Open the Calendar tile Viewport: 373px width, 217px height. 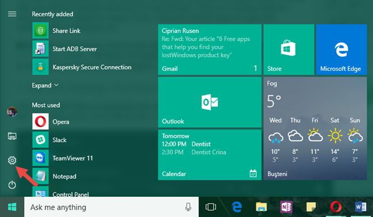[210, 155]
